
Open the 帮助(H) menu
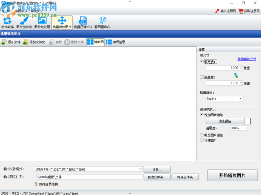(x=36, y=11)
